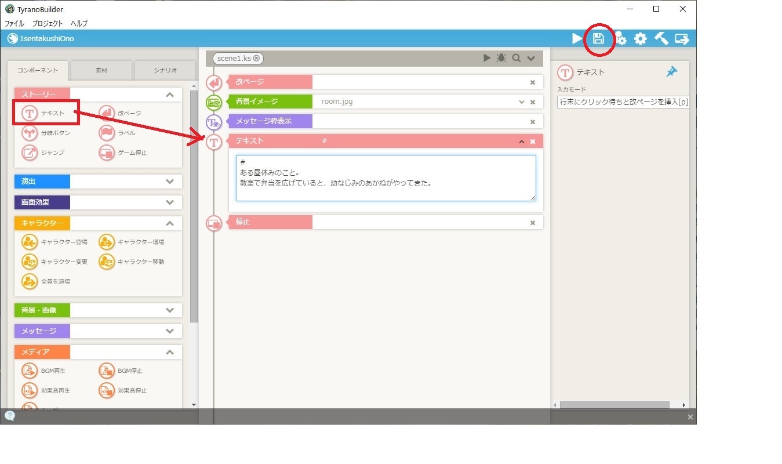Open the scene bar dropdown chevron
The height and width of the screenshot is (464, 782).
click(x=530, y=58)
